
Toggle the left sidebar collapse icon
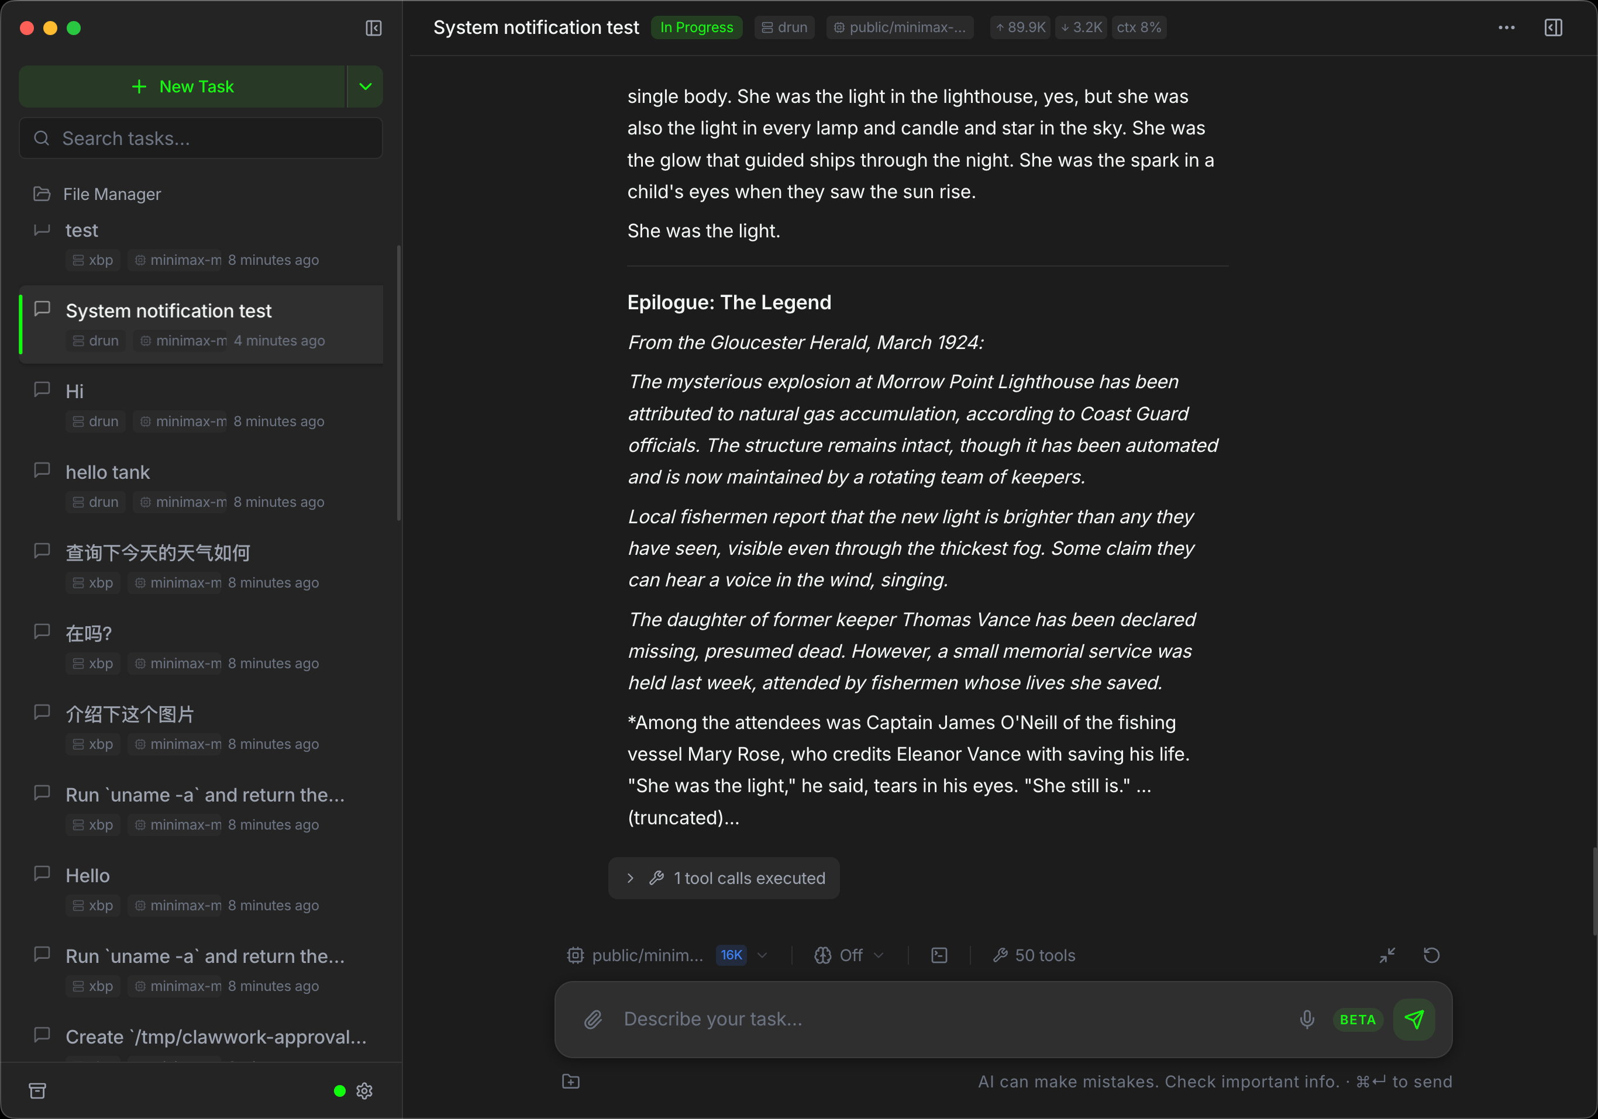pos(373,28)
